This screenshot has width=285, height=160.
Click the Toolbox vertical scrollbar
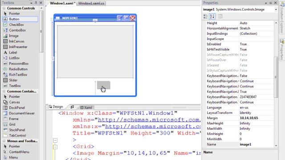pos(41,32)
